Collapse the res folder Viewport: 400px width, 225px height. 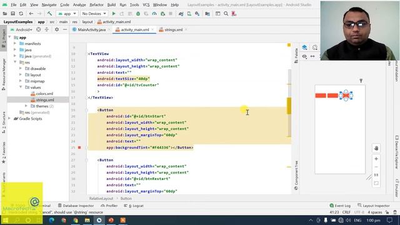tap(15, 62)
